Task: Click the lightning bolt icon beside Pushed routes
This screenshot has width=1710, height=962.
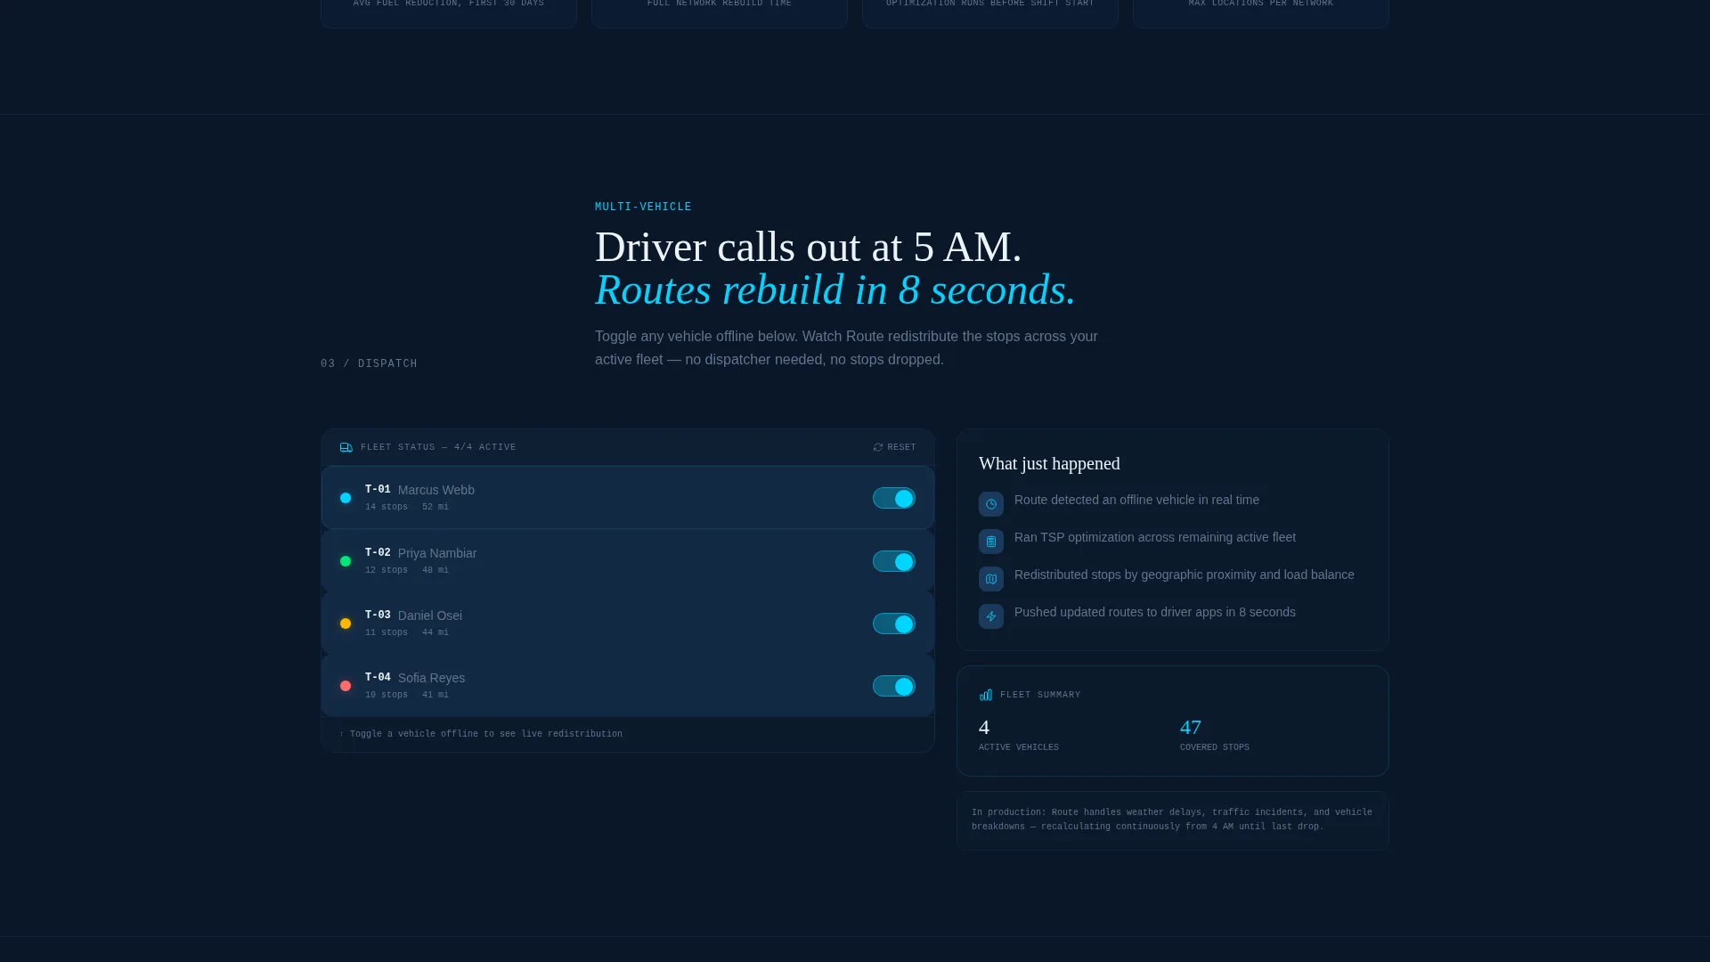Action: 991,616
